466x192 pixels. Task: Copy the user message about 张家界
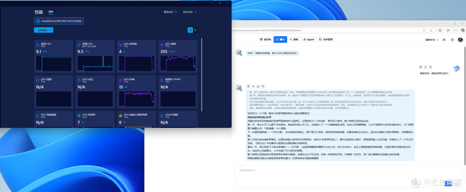coord(420,67)
